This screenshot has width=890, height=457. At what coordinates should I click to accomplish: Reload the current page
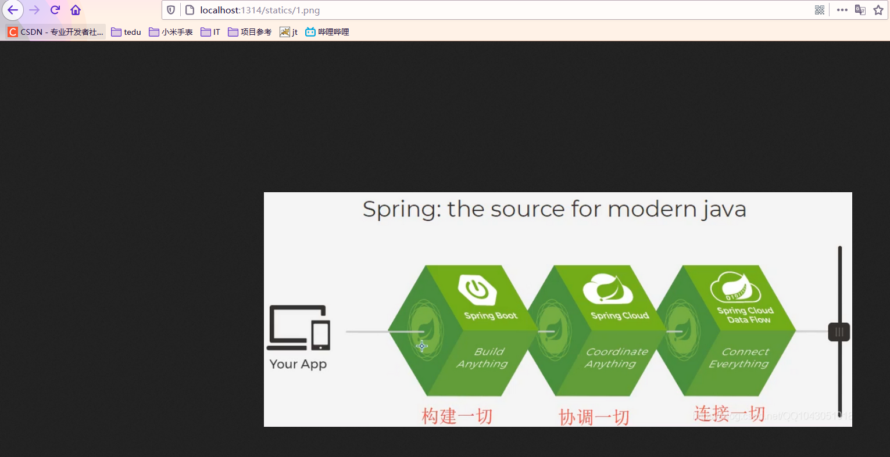(55, 10)
